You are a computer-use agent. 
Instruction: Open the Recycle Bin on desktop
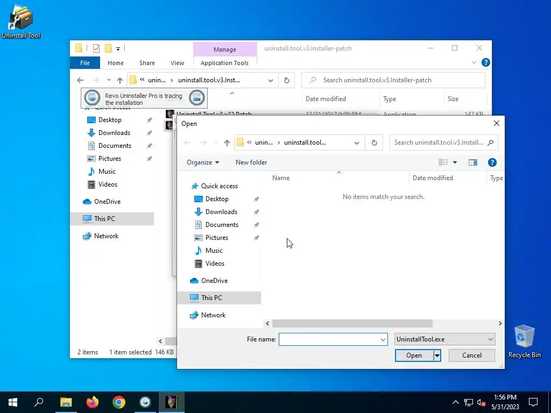tap(524, 341)
